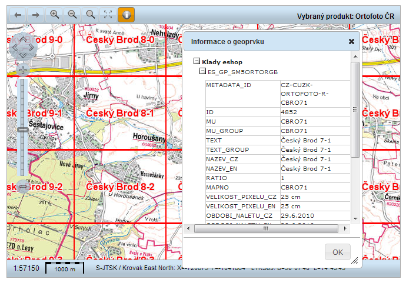Screen dimensions: 406x286
Task: Click the dialog resize grip corner
Action: pos(354,261)
